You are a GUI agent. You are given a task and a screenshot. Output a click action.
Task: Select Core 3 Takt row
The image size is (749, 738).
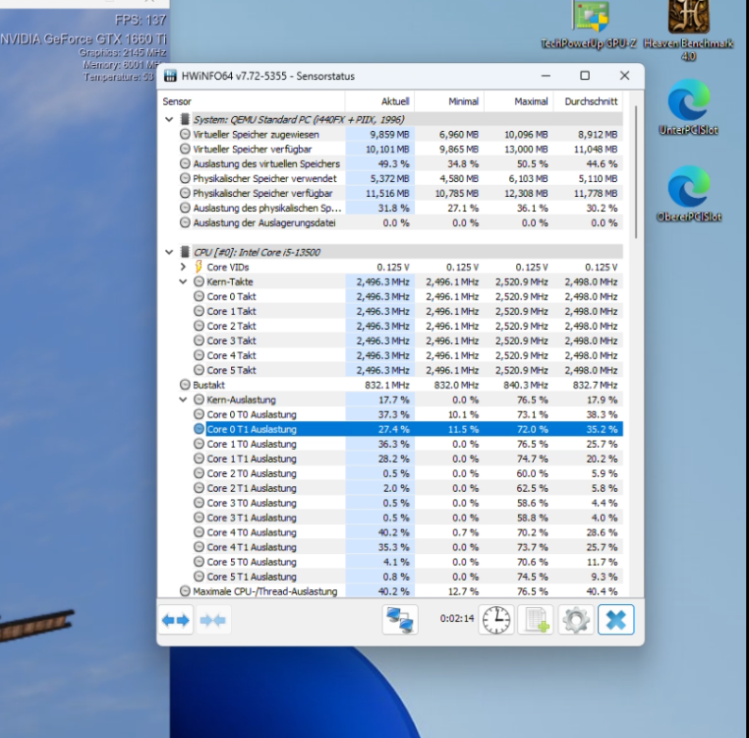pos(408,340)
